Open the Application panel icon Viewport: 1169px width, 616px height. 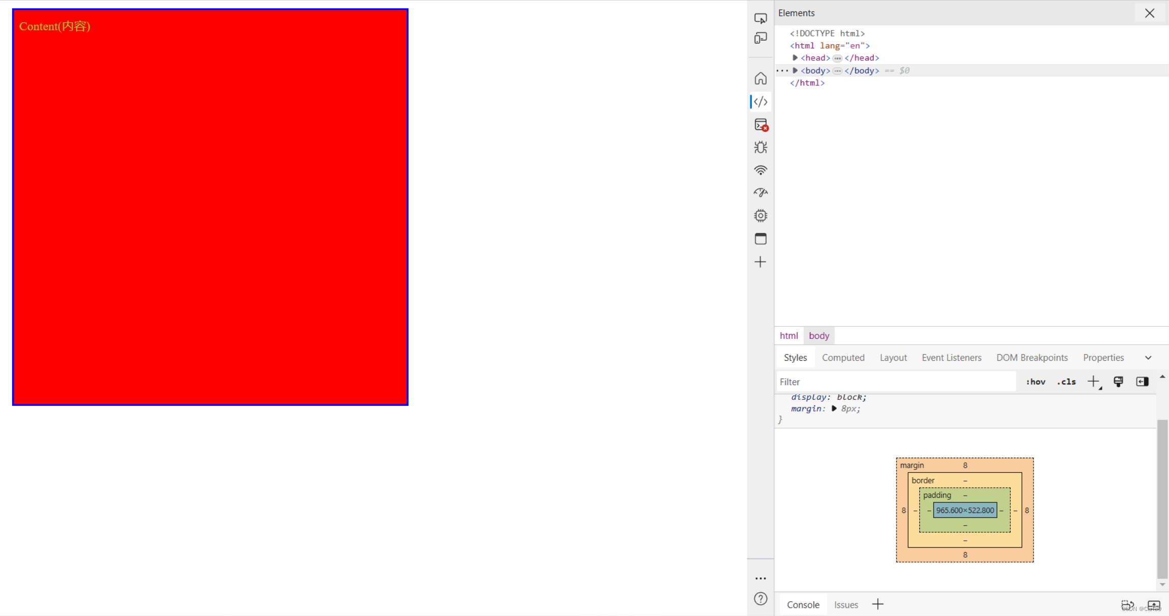(760, 238)
